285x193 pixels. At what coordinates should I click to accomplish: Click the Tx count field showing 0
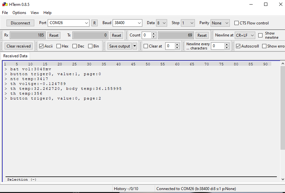(90, 35)
